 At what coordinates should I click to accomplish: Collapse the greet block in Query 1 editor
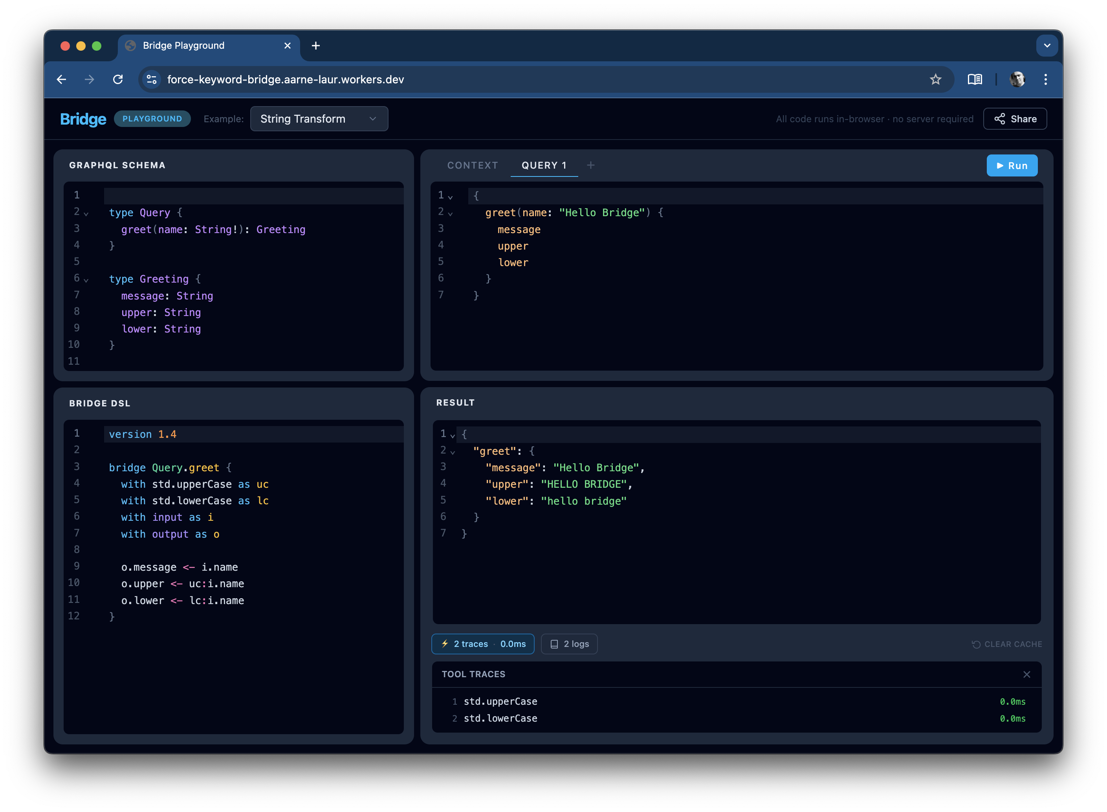pyautogui.click(x=451, y=213)
